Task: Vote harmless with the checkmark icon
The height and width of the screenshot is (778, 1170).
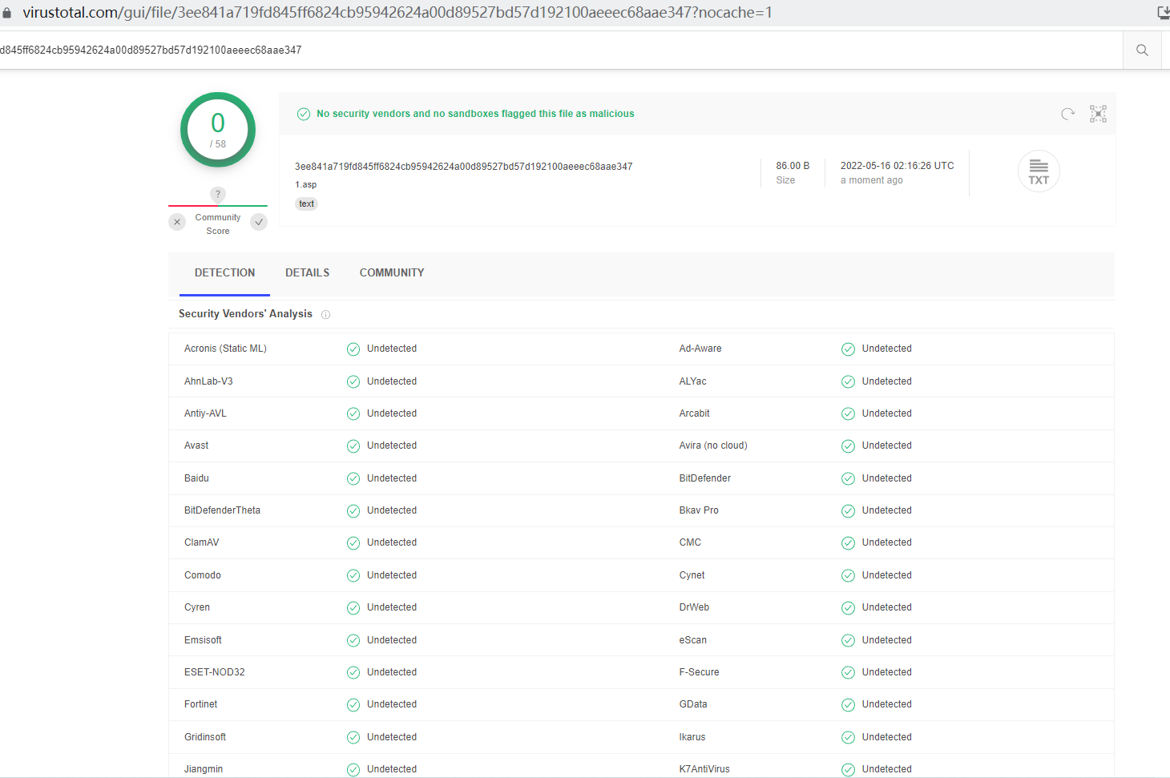Action: 259,222
